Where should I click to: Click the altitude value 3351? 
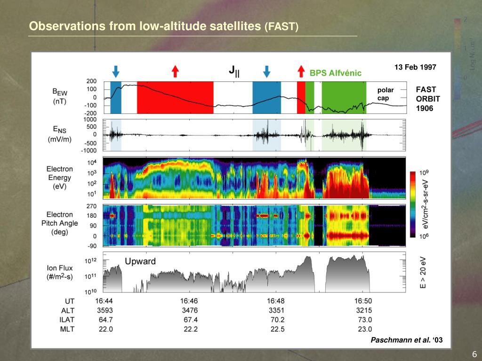tap(276, 310)
